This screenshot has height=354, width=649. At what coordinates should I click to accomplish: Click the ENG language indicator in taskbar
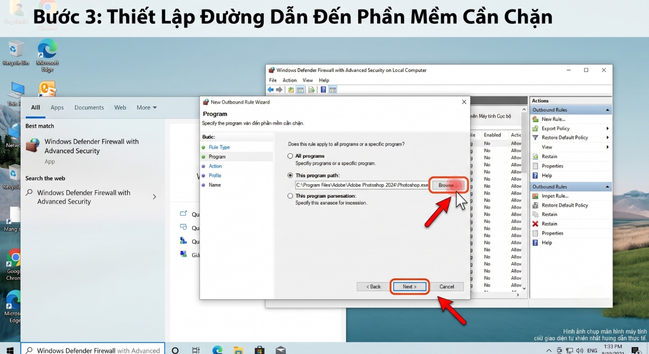[x=592, y=350]
